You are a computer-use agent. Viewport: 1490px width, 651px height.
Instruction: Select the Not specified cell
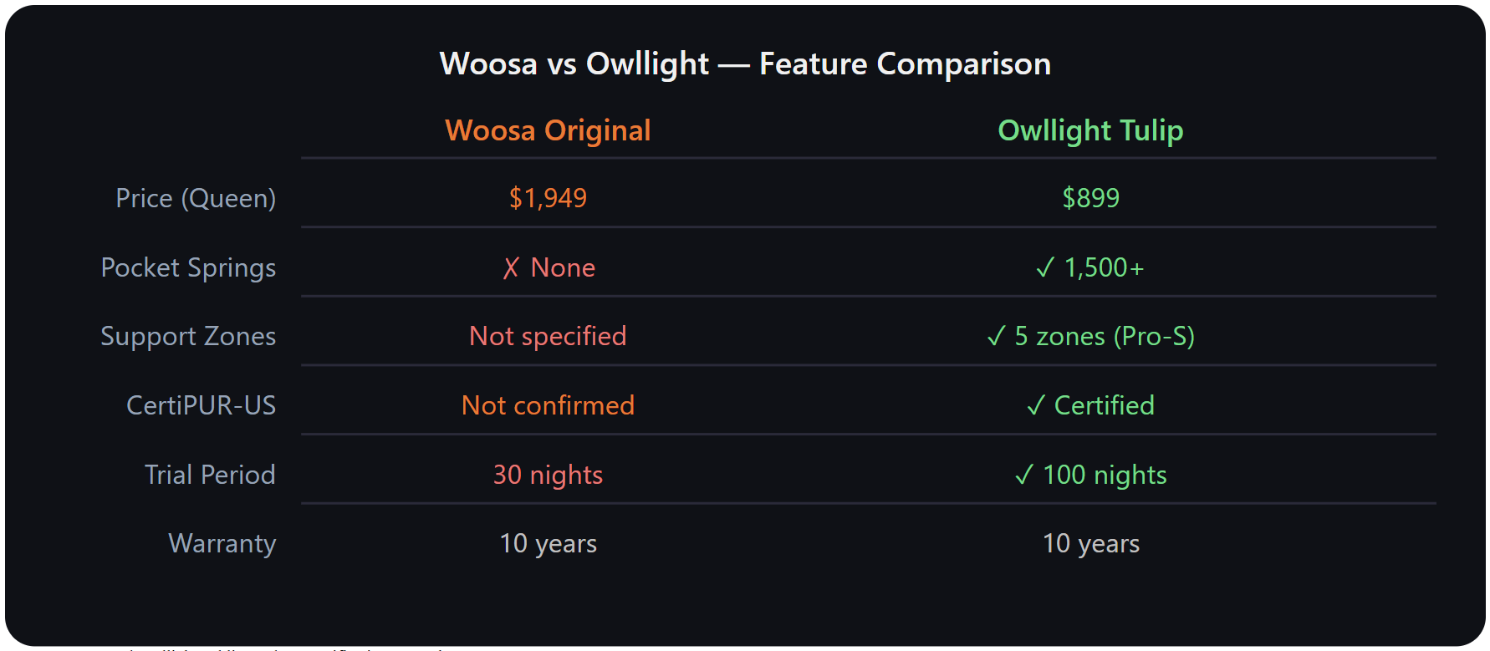coord(548,337)
